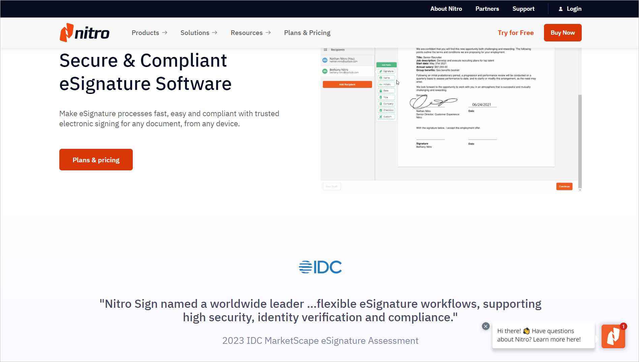Open Plans & Pricing in navigation bar
639x362 pixels.
(x=307, y=33)
